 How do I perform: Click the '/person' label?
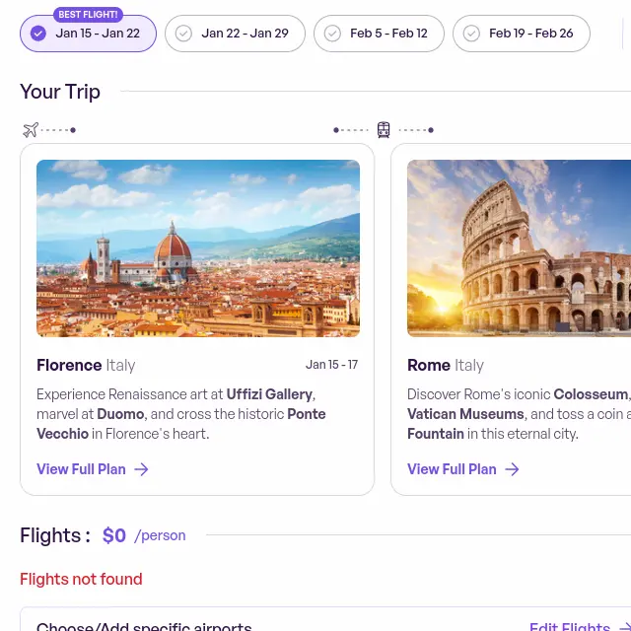point(160,535)
